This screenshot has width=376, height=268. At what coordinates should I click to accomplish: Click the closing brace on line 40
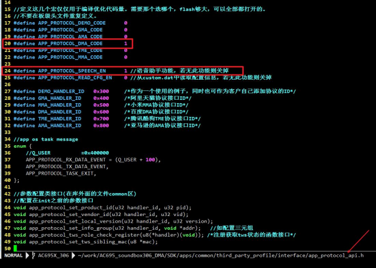coord(17,180)
